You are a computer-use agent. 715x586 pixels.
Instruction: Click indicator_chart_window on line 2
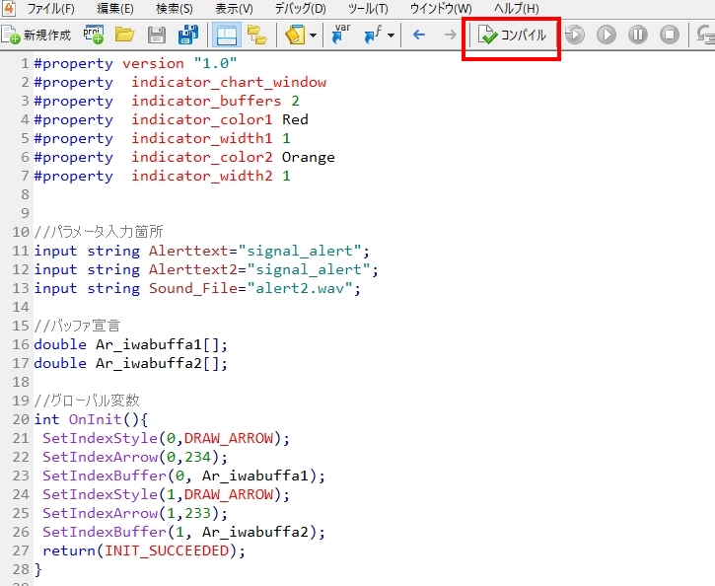229,82
